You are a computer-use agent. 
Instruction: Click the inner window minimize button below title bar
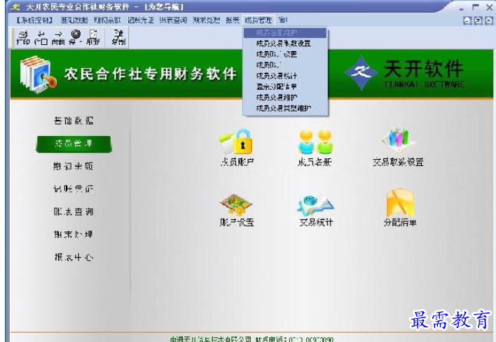click(467, 20)
